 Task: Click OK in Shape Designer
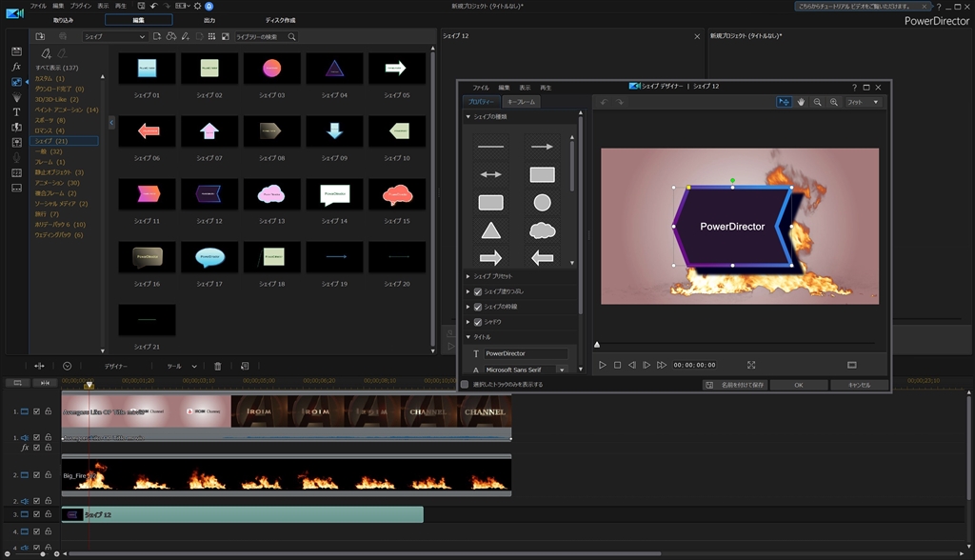(799, 385)
